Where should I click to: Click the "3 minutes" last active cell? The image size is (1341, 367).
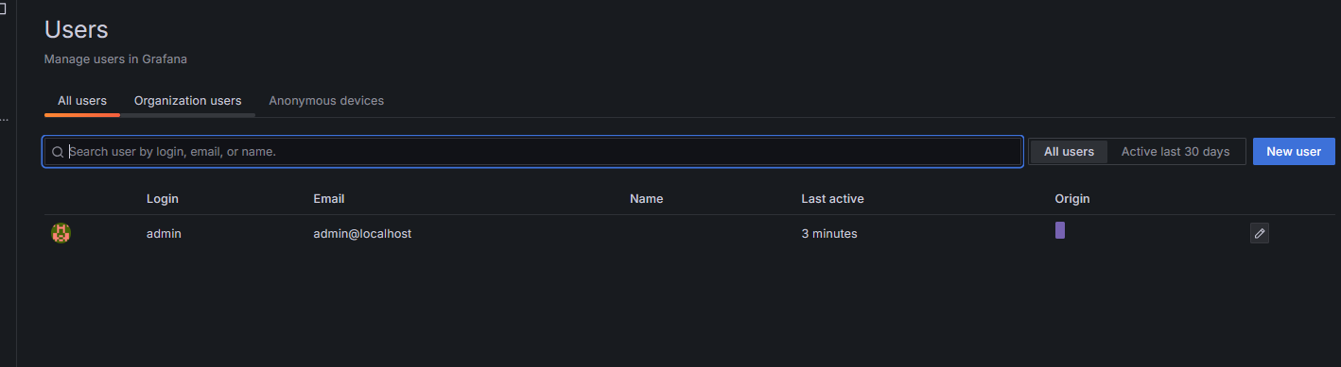[829, 233]
